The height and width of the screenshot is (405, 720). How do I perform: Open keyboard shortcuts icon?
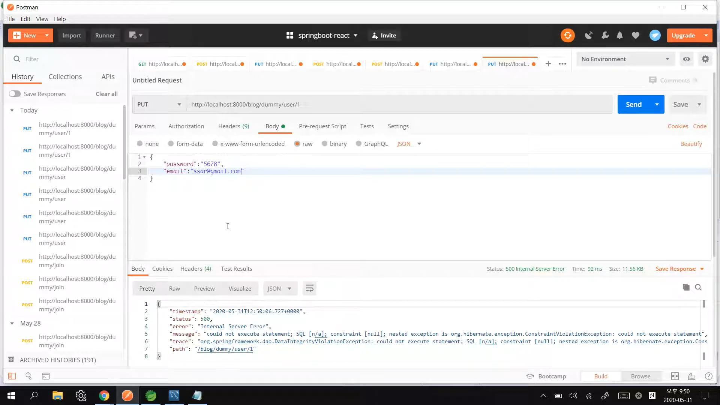coord(691,376)
